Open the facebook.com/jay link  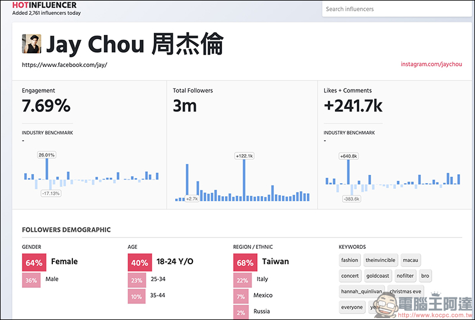[x=65, y=65]
